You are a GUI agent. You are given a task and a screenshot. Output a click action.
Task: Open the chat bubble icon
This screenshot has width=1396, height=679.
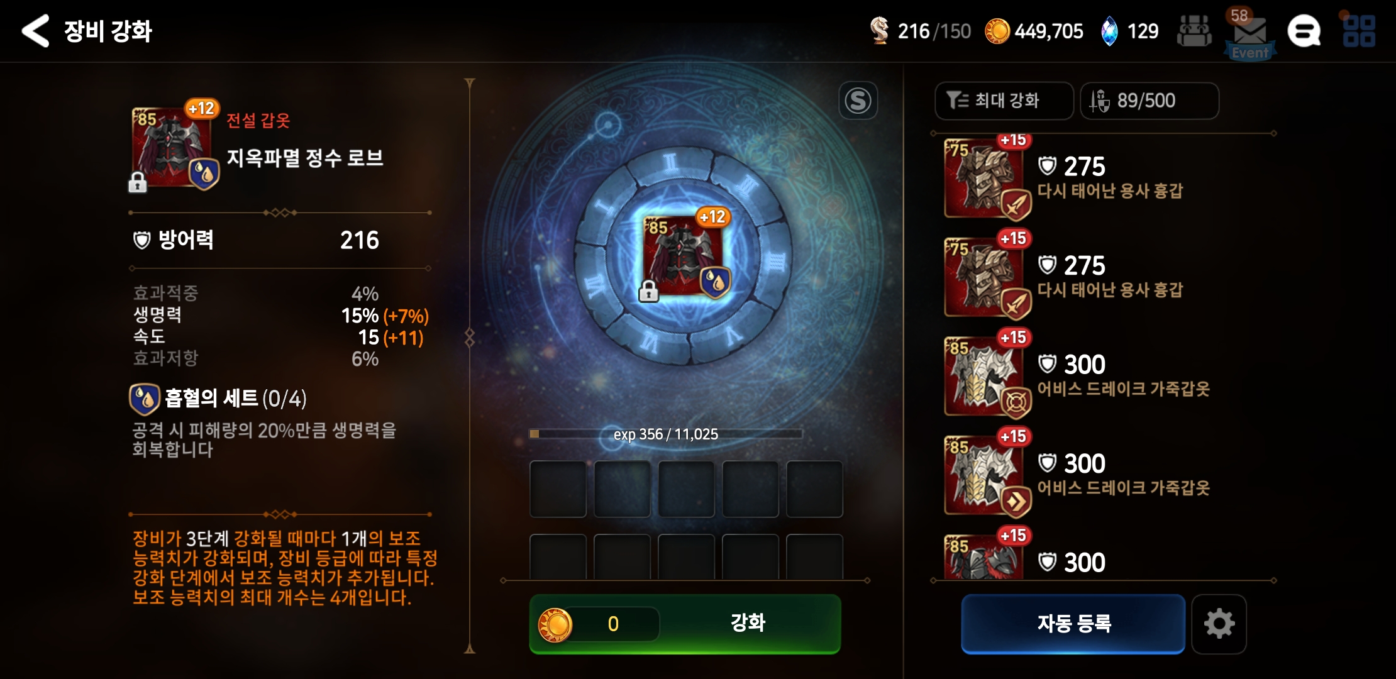point(1304,31)
